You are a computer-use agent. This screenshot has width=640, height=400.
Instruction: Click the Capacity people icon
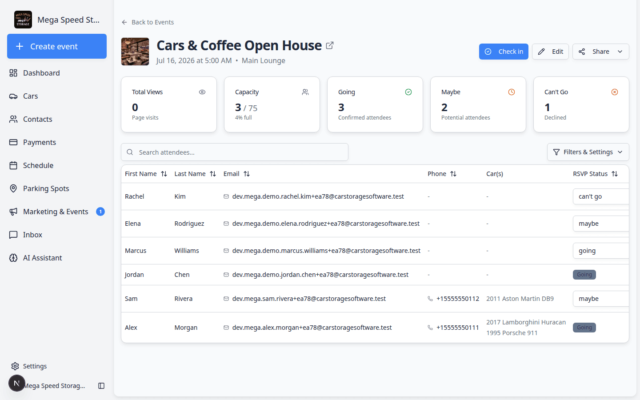[305, 92]
